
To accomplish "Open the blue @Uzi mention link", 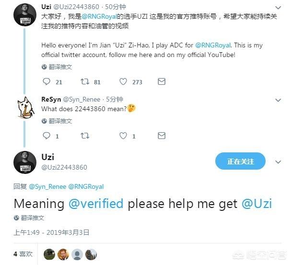I will pos(257,204).
